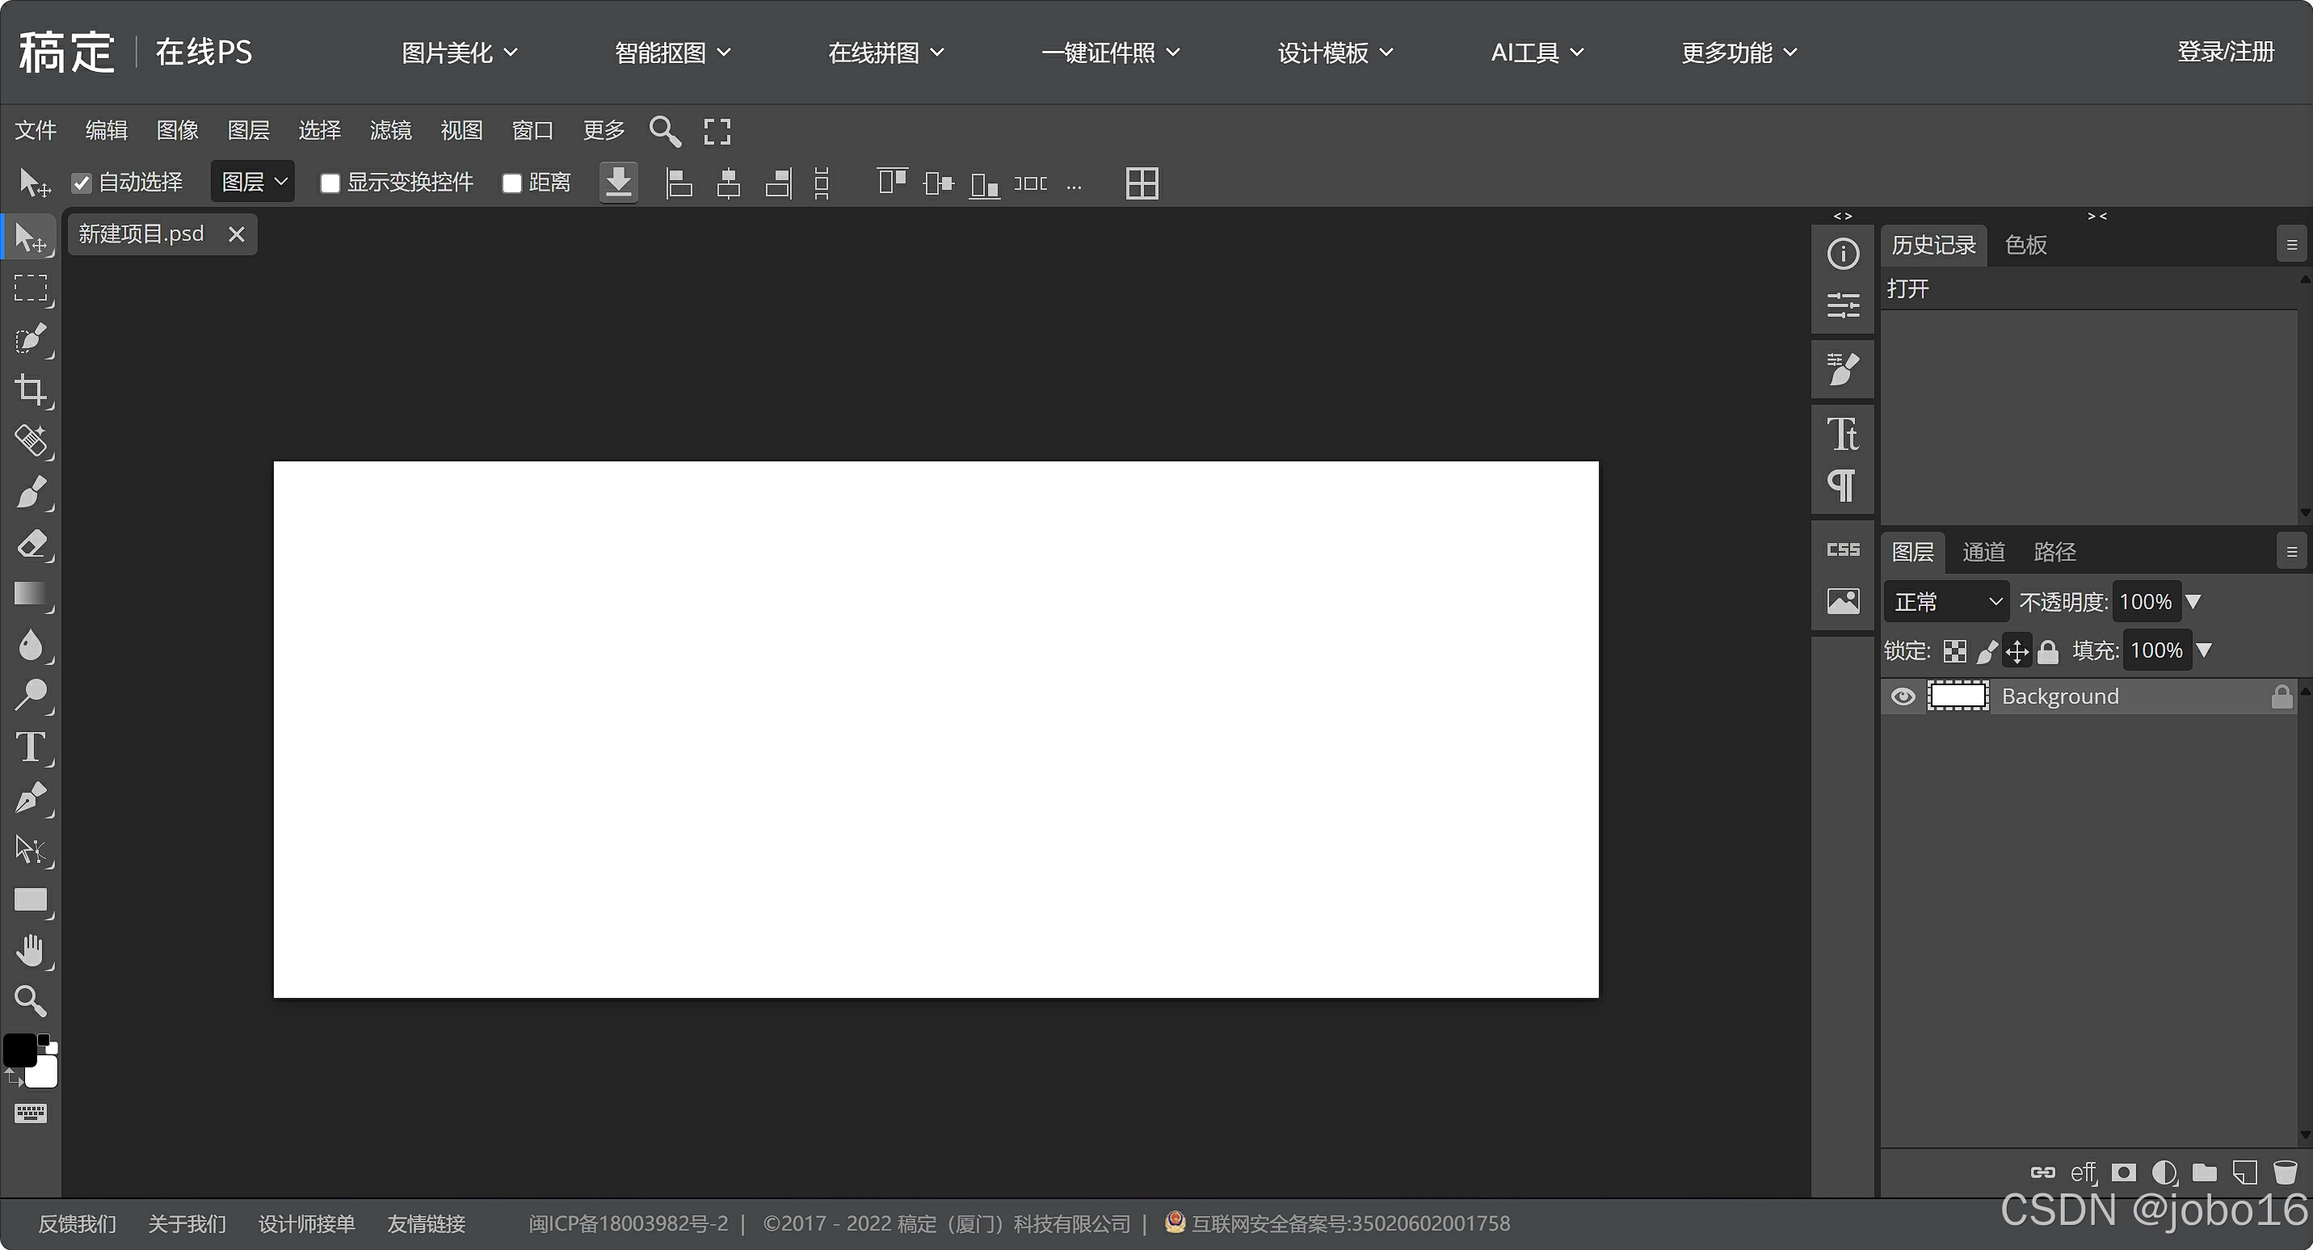The height and width of the screenshot is (1250, 2313).
Task: Select the Gradient tool
Action: pos(31,594)
